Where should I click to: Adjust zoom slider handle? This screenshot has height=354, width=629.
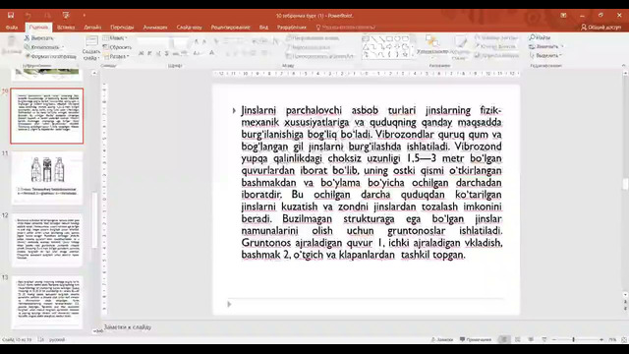pos(574,339)
